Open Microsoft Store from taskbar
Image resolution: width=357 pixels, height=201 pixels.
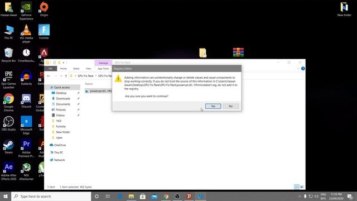pyautogui.click(x=143, y=196)
